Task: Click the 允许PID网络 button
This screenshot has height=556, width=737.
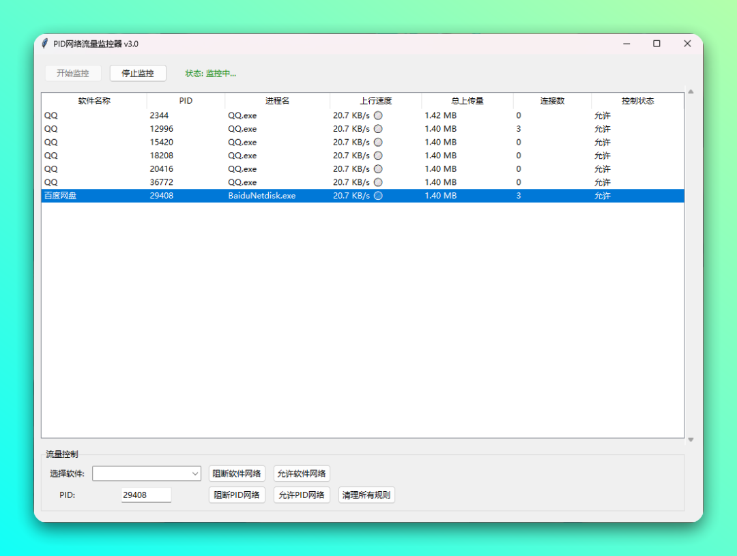Action: click(x=302, y=495)
